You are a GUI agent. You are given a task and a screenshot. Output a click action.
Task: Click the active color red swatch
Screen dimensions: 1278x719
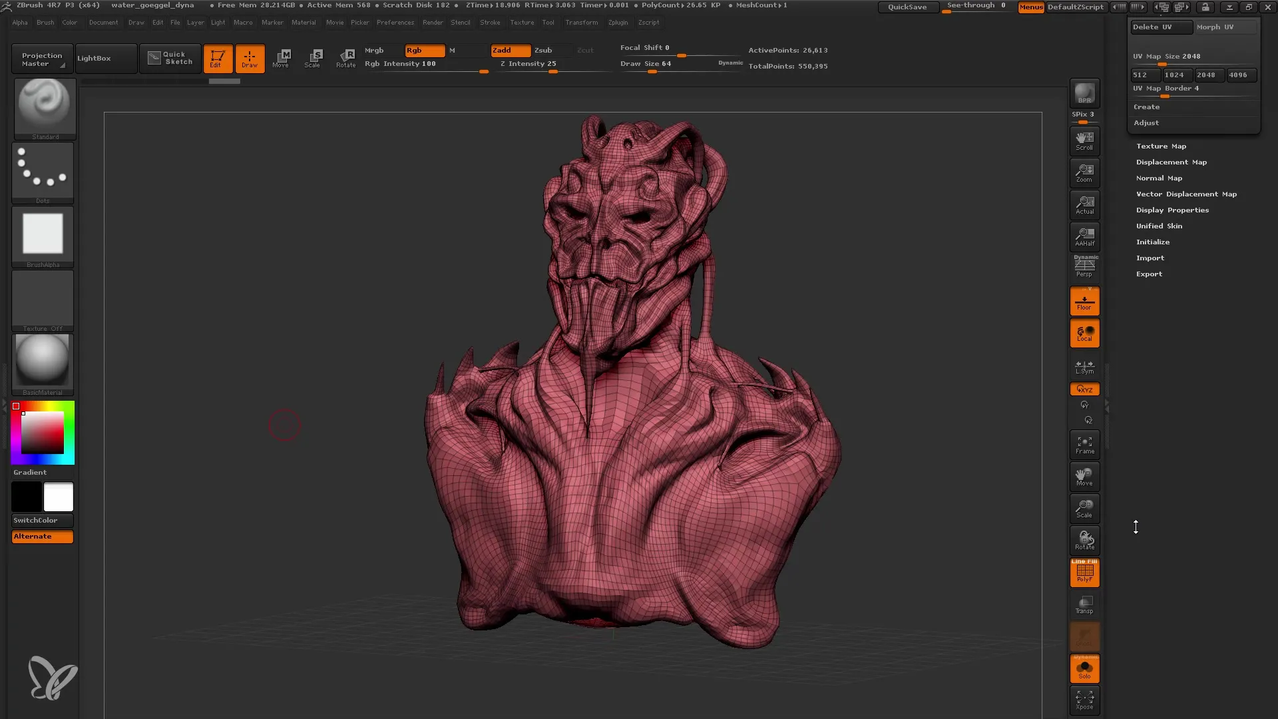[x=16, y=407]
